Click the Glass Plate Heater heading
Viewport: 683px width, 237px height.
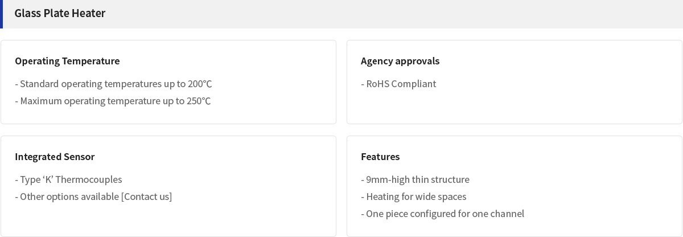point(60,13)
